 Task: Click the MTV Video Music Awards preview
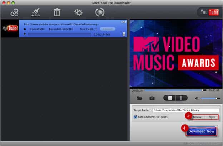176,53
